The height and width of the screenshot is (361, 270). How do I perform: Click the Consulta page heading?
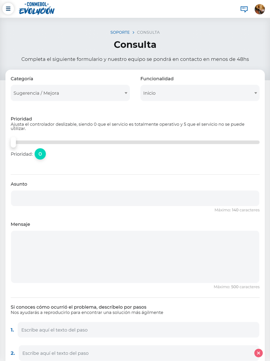coord(135,45)
